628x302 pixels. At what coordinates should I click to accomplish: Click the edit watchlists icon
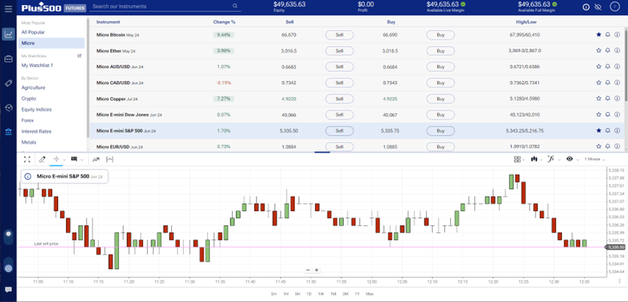pos(80,56)
